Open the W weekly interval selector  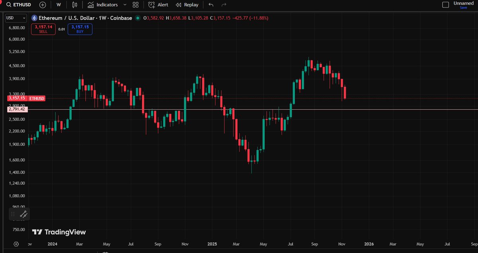pyautogui.click(x=59, y=5)
